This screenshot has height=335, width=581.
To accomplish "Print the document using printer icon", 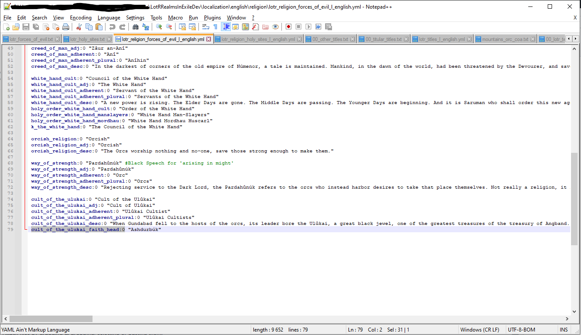I will 66,27.
